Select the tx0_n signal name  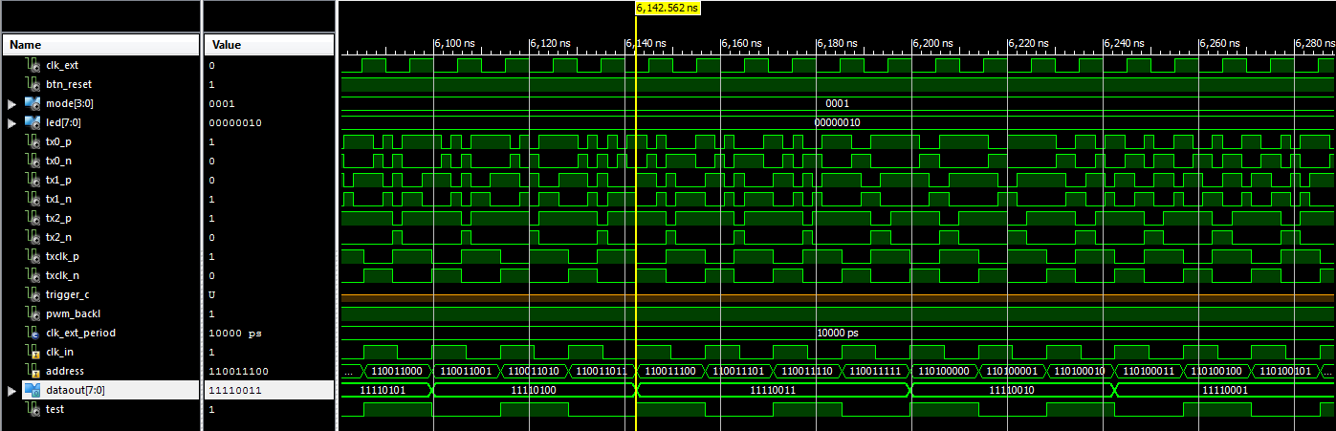[x=58, y=161]
